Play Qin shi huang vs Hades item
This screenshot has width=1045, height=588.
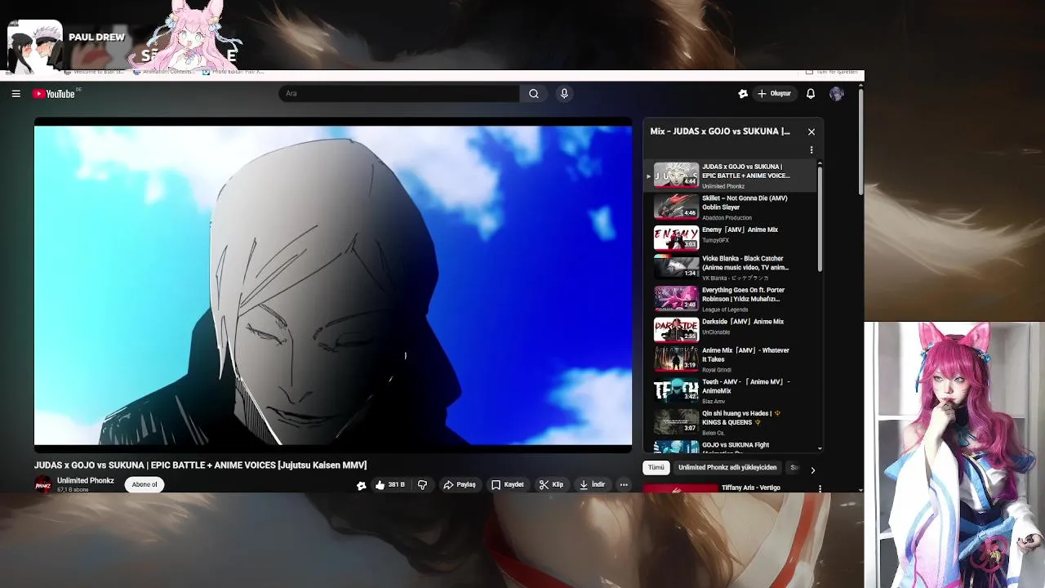(731, 423)
